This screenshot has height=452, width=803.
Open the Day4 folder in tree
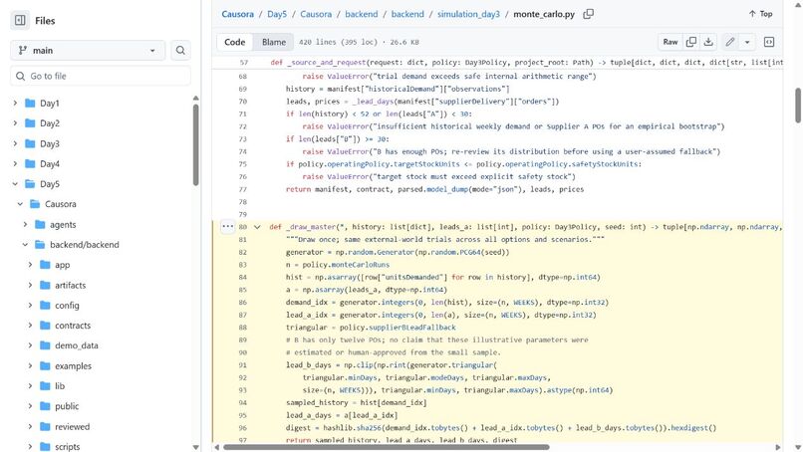[50, 164]
